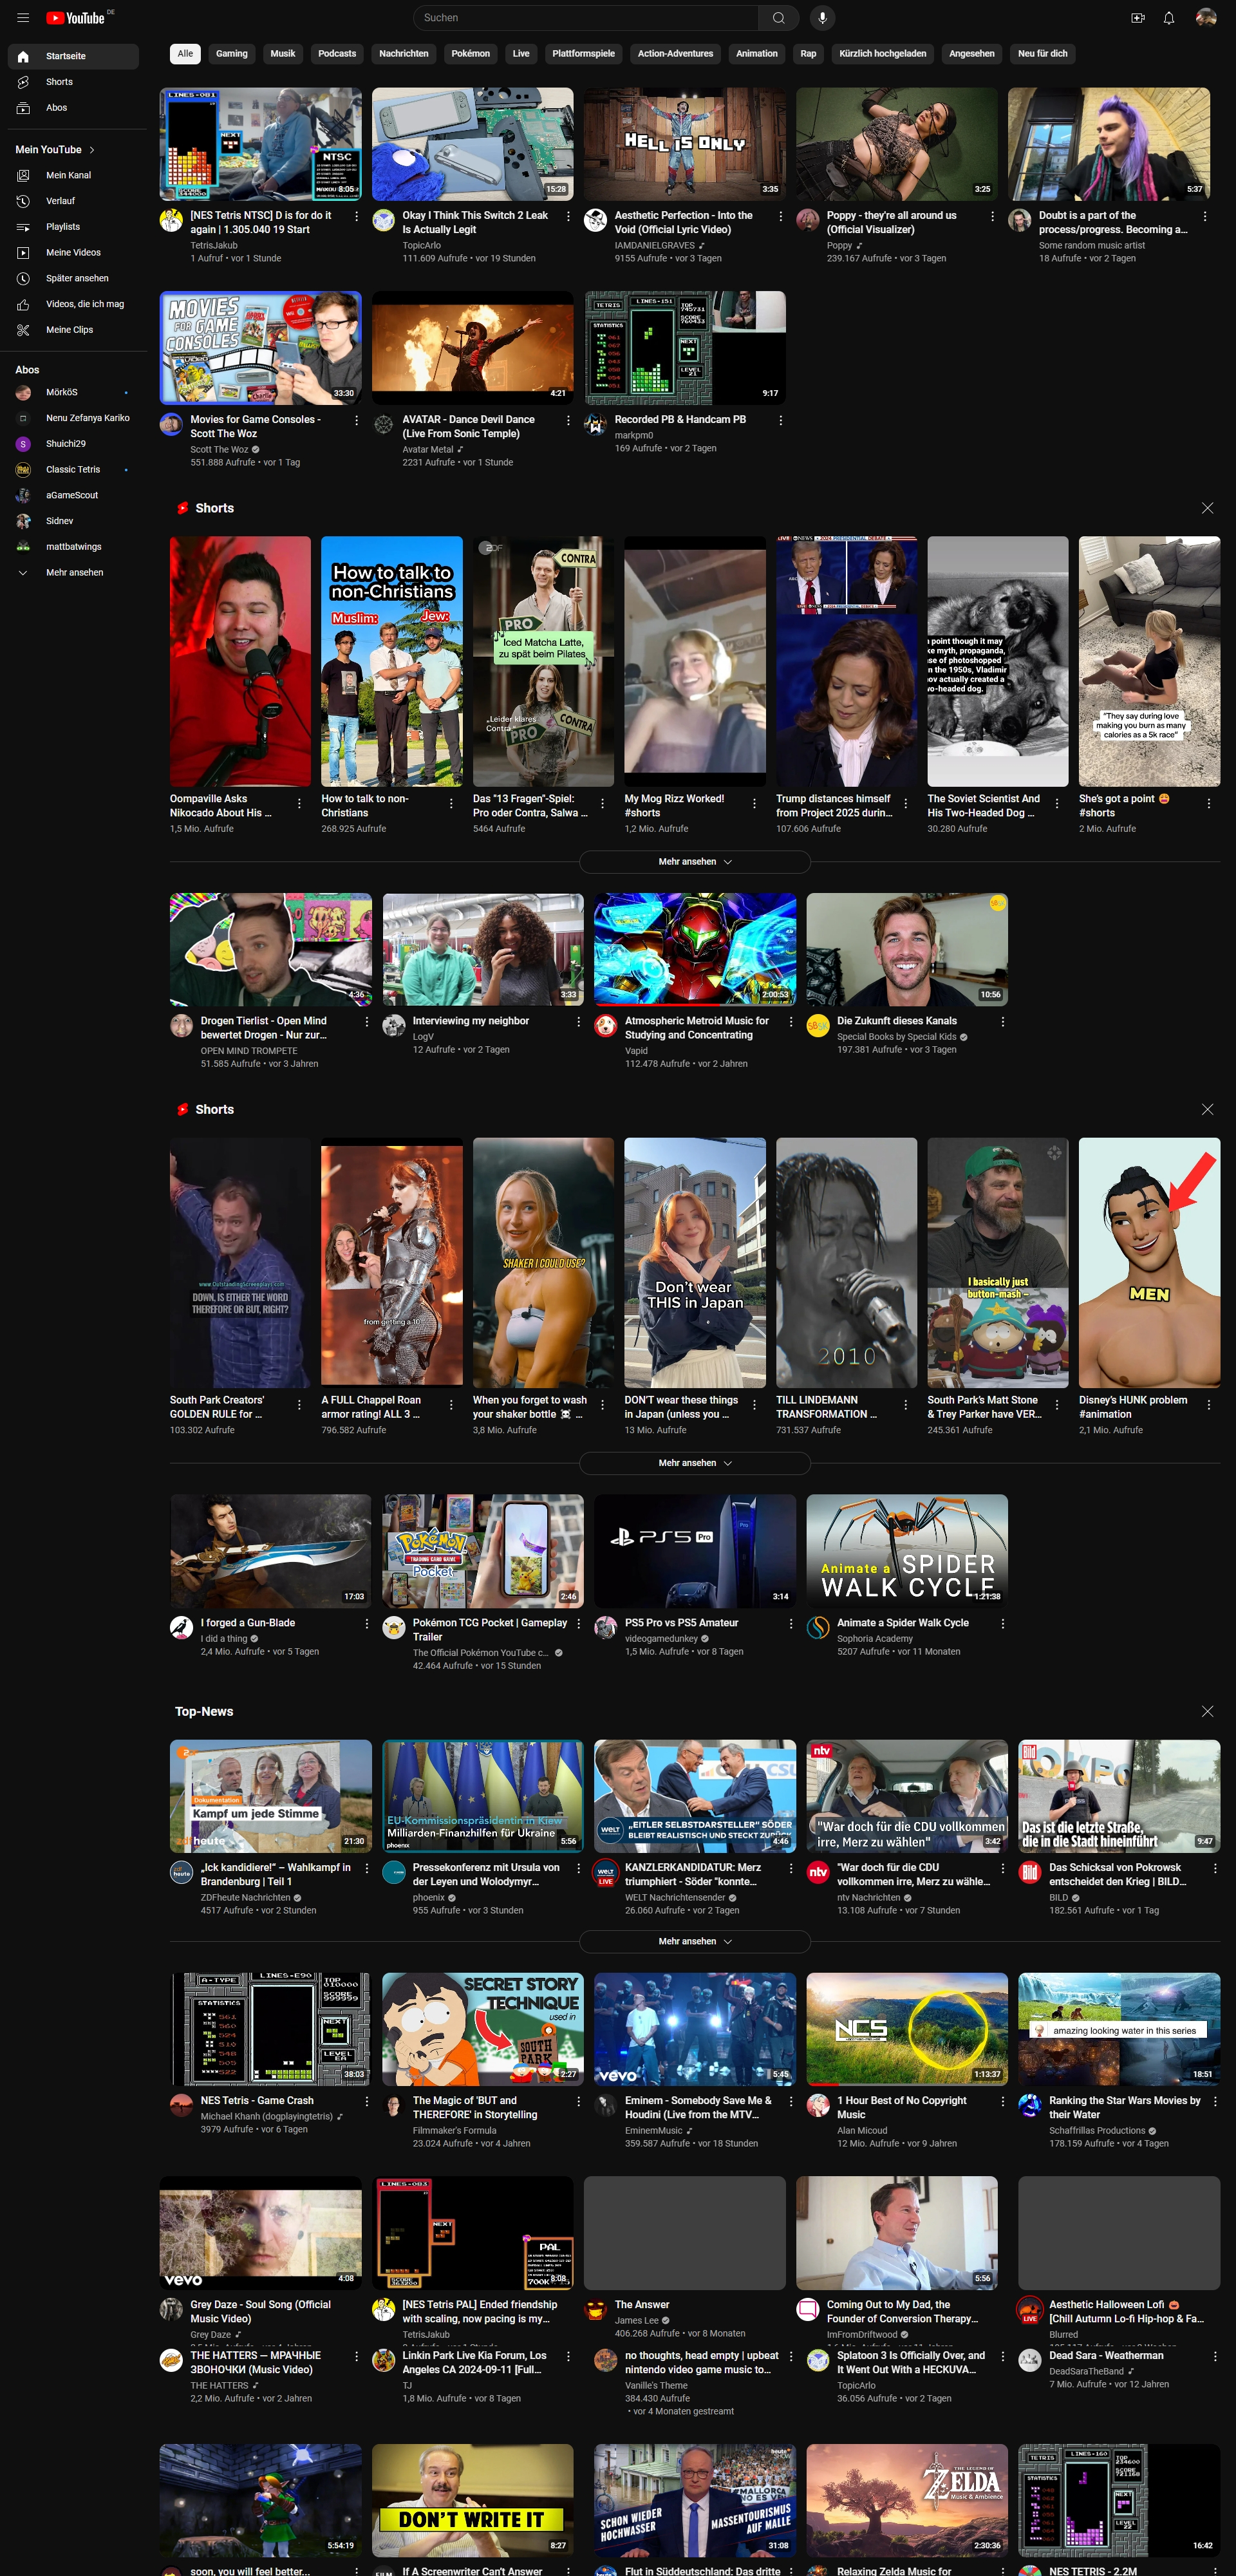
Task: Start voice search with microphone icon
Action: click(x=822, y=18)
